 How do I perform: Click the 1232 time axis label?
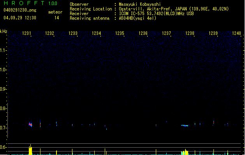[x=50, y=33]
